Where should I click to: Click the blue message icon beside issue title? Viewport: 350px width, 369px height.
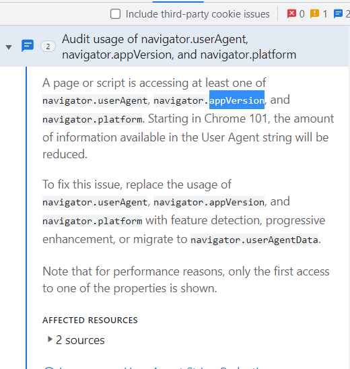[x=28, y=46]
